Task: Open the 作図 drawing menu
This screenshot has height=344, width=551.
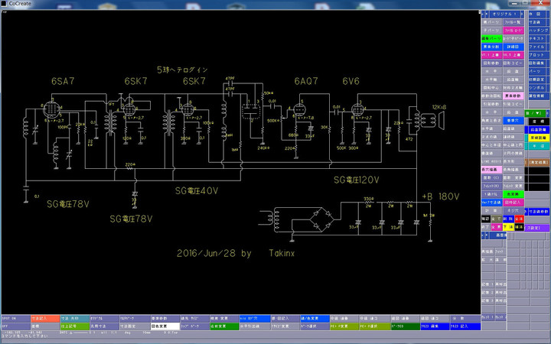Action: click(x=536, y=14)
